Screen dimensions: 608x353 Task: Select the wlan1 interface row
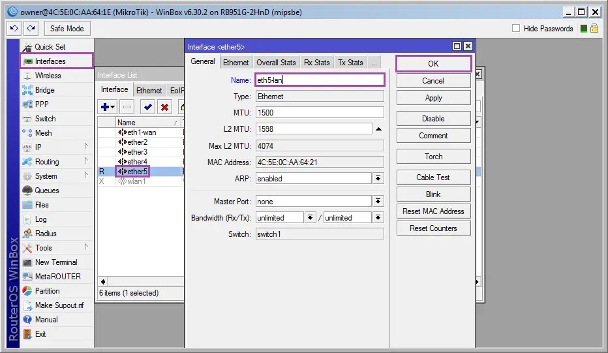coord(140,181)
